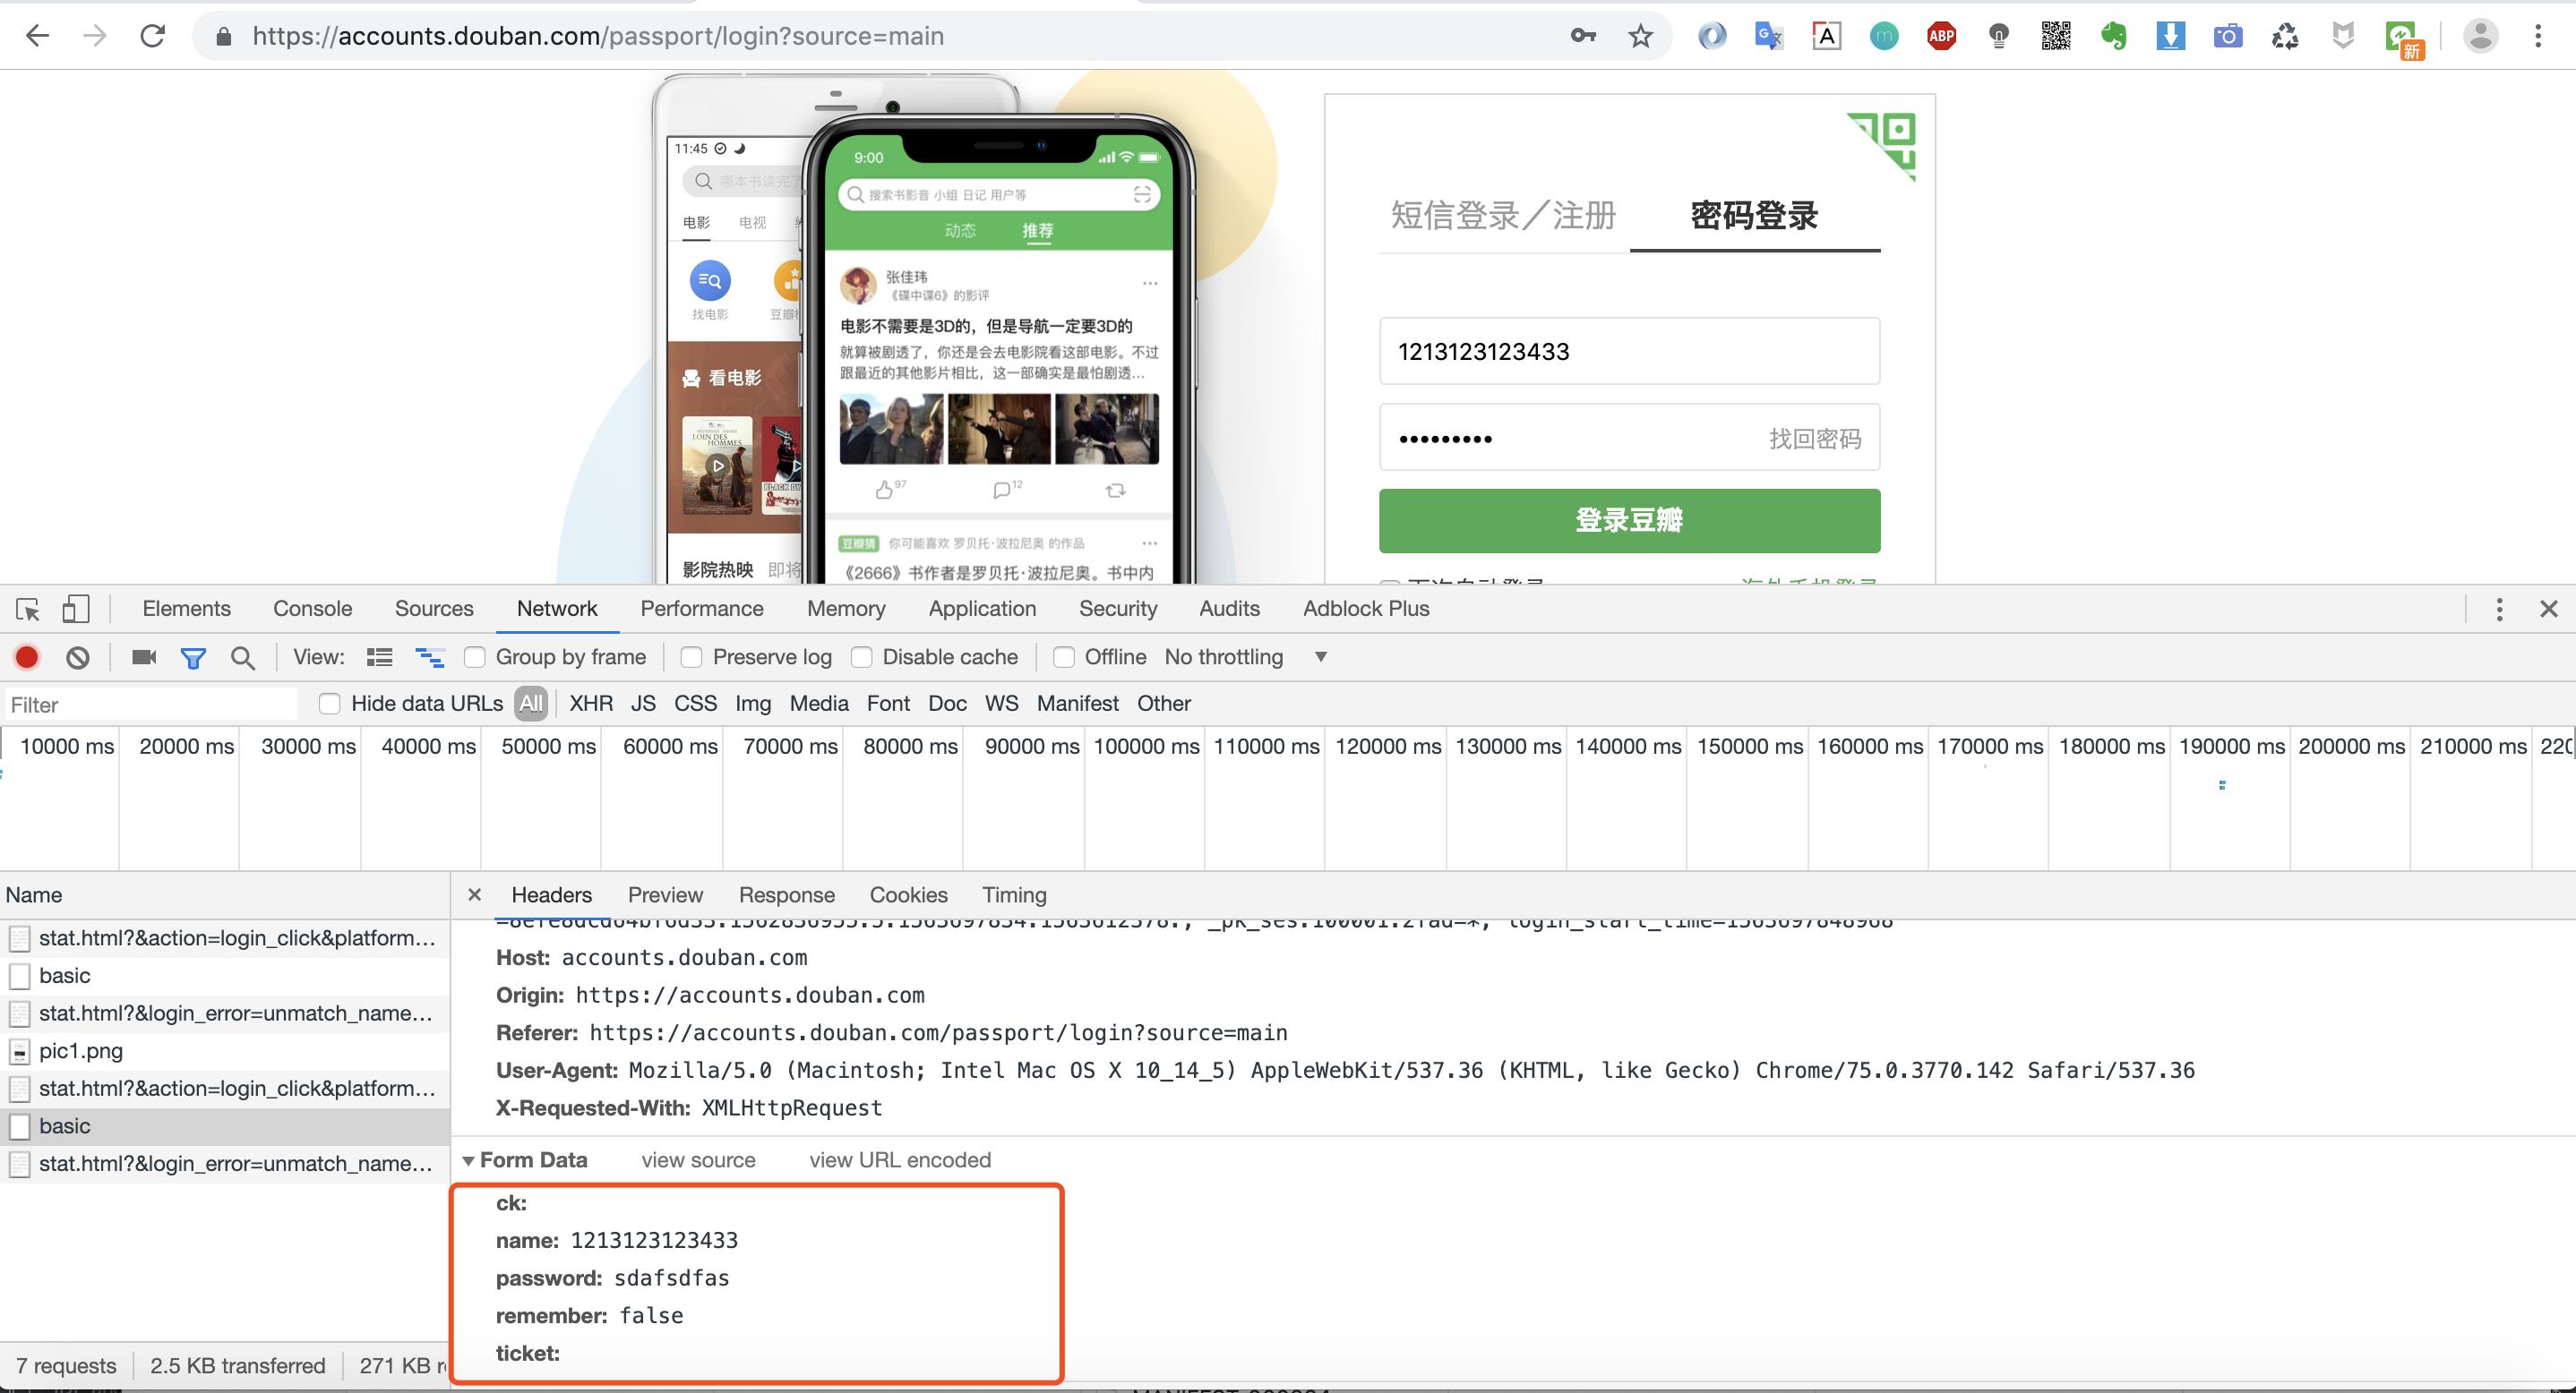Viewport: 2576px width, 1393px height.
Task: Click view URL encoded link
Action: 900,1159
